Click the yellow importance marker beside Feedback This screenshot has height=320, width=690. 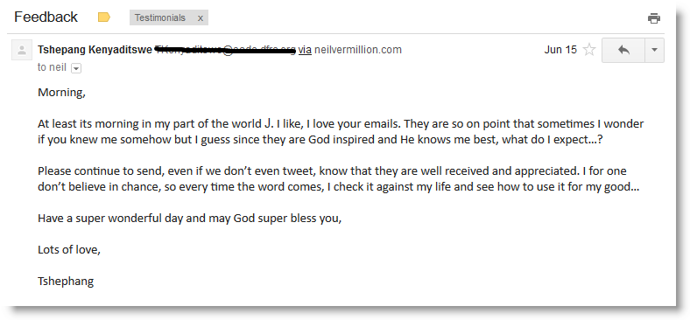(x=104, y=17)
